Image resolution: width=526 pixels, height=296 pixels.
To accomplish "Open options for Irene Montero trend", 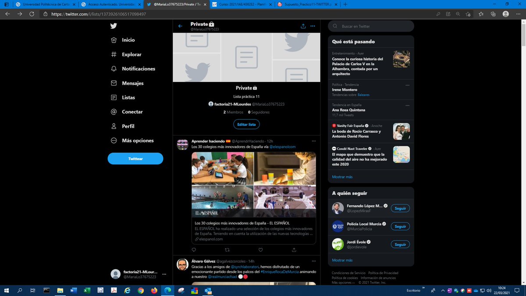I will coord(407,85).
